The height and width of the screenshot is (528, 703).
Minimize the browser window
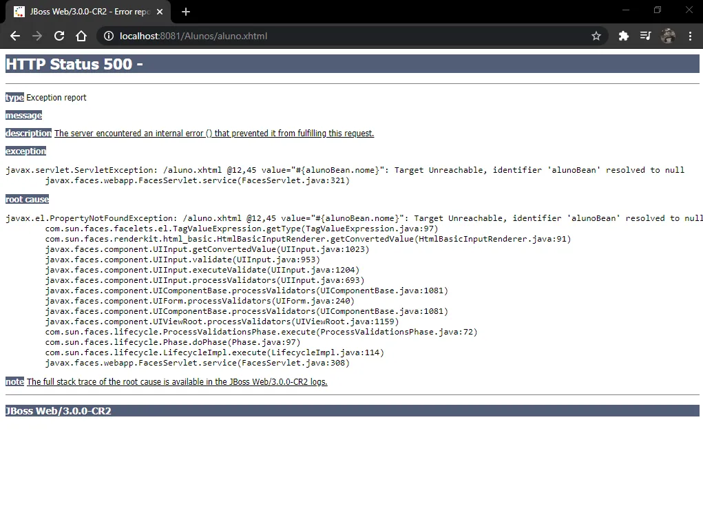point(626,10)
